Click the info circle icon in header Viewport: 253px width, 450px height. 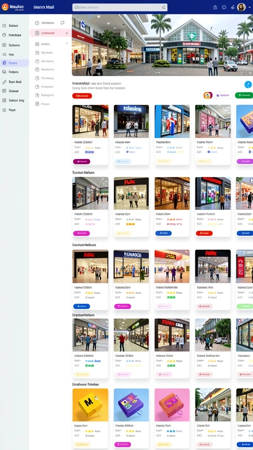[x=224, y=7]
